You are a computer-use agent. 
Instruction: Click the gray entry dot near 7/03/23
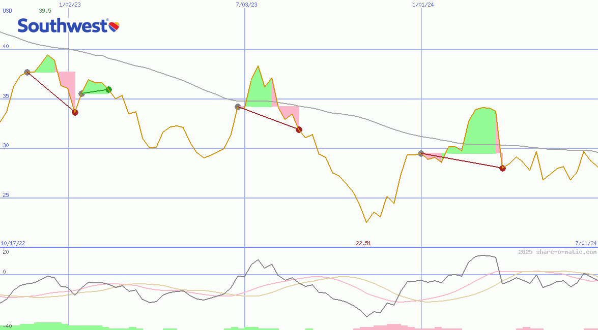[x=238, y=107]
